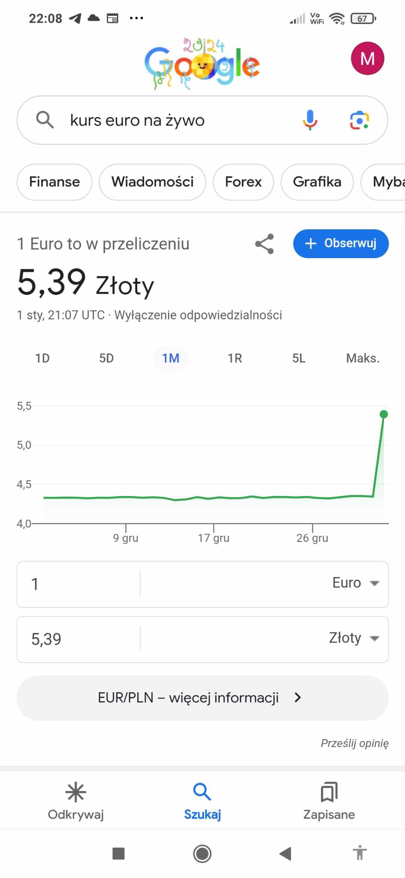This screenshot has width=405, height=878.
Task: Switch chart range to 5D
Action: coord(107,358)
